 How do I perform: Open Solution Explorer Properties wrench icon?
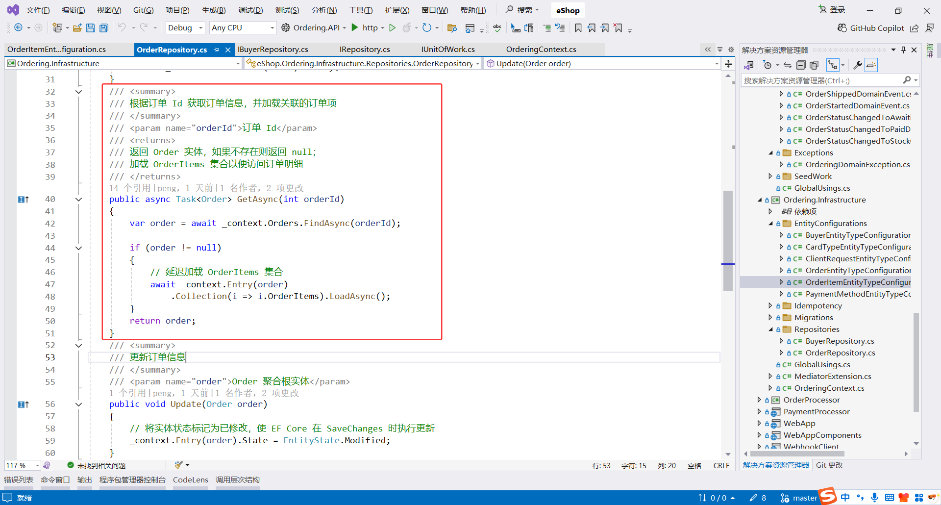coord(858,65)
